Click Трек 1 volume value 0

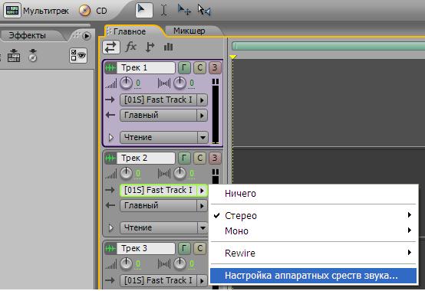coord(138,83)
